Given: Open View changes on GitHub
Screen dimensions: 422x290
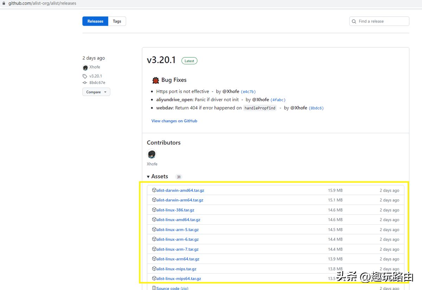Looking at the screenshot, I should 174,121.
